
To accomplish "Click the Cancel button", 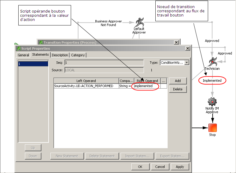I will coord(160,167).
